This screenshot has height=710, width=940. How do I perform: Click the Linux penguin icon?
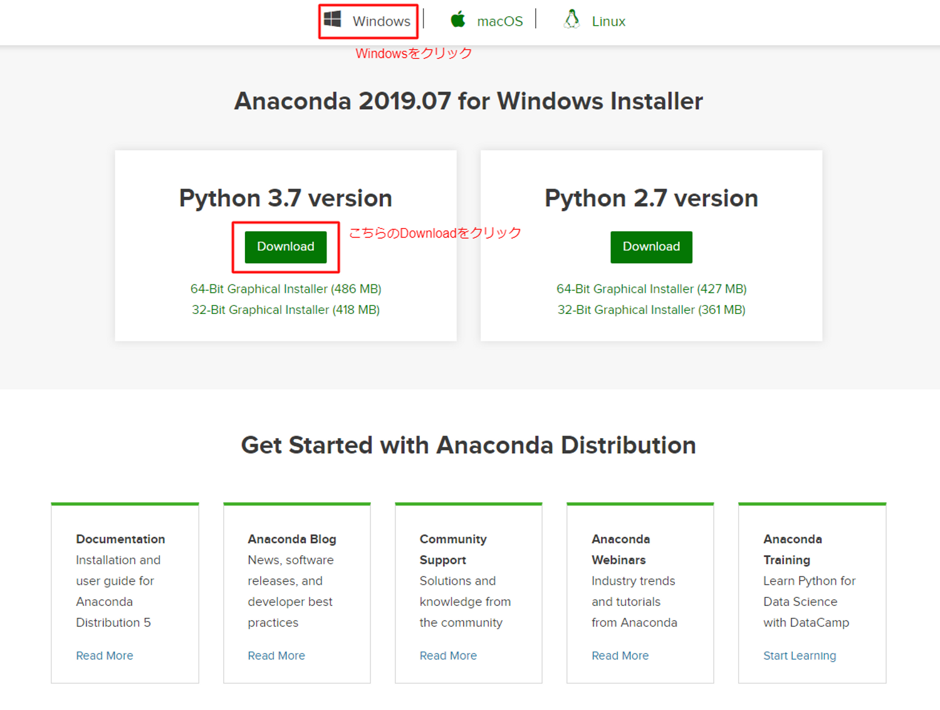[572, 19]
